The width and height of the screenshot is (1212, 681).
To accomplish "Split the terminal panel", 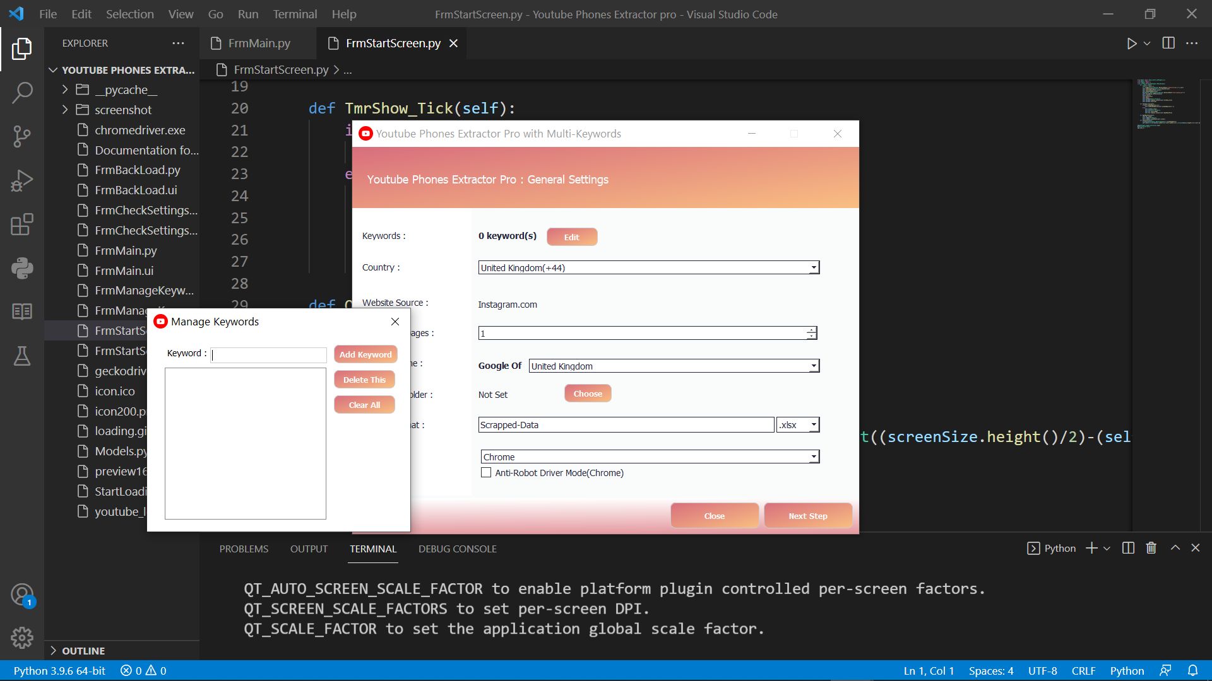I will tap(1128, 548).
